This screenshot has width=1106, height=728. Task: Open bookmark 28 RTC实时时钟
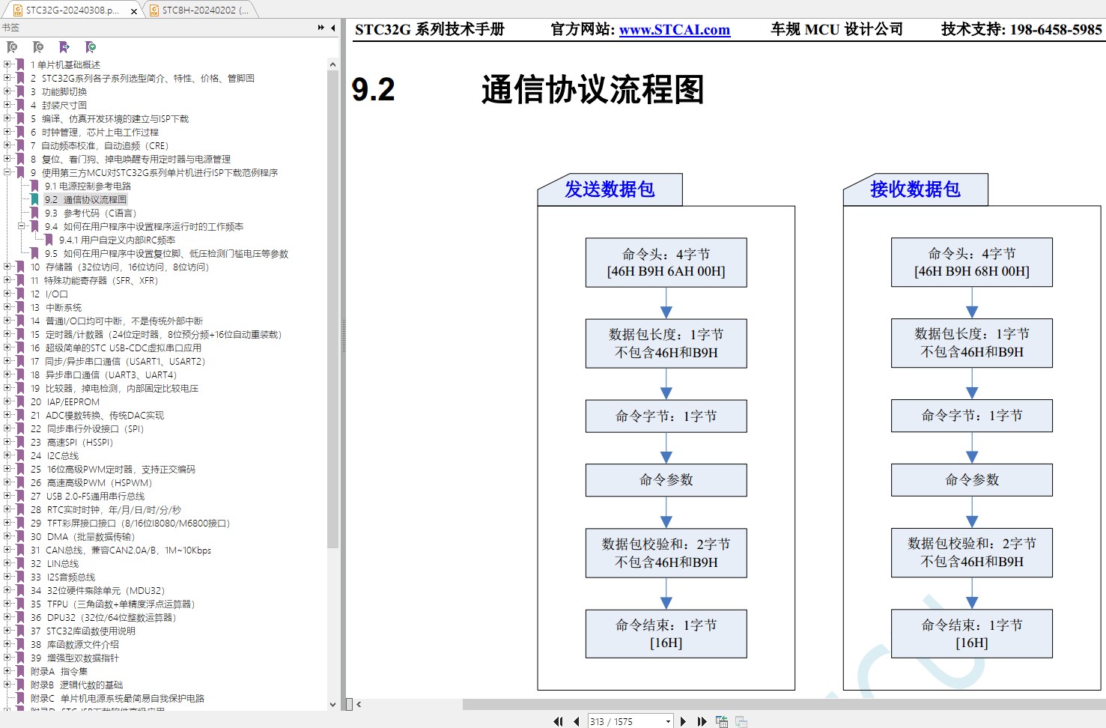(106, 509)
